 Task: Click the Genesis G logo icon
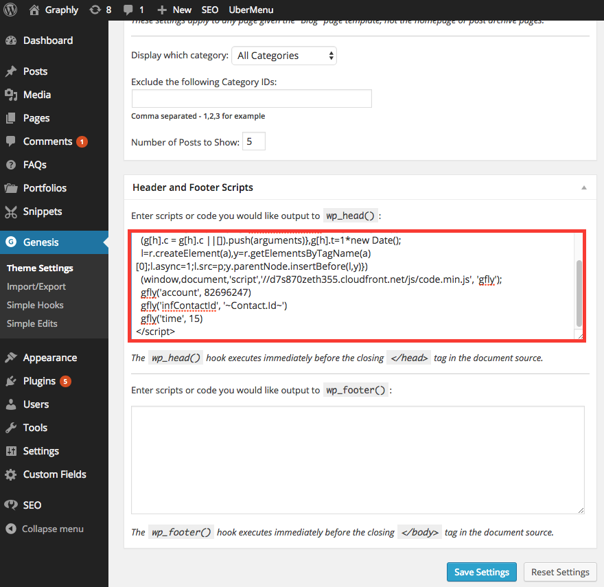pyautogui.click(x=11, y=242)
